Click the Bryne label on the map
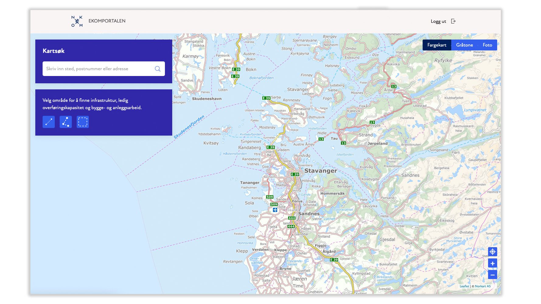Viewport: 541px width, 304px height. tap(285, 269)
